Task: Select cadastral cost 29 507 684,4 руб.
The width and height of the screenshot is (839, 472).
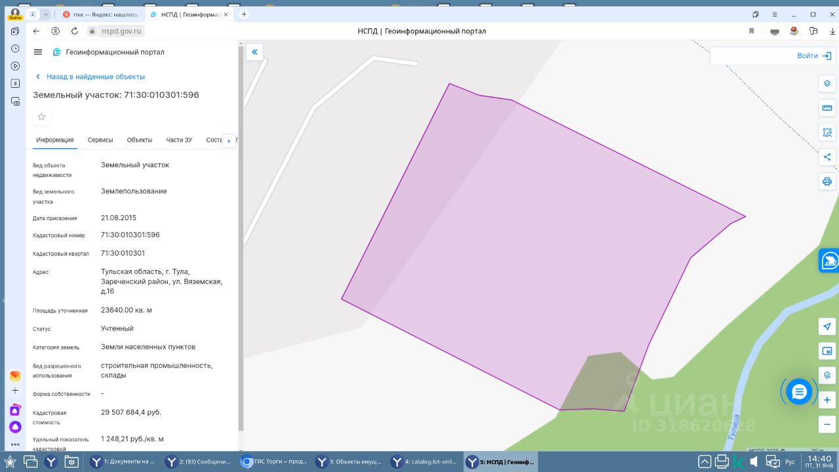Action: pyautogui.click(x=131, y=412)
